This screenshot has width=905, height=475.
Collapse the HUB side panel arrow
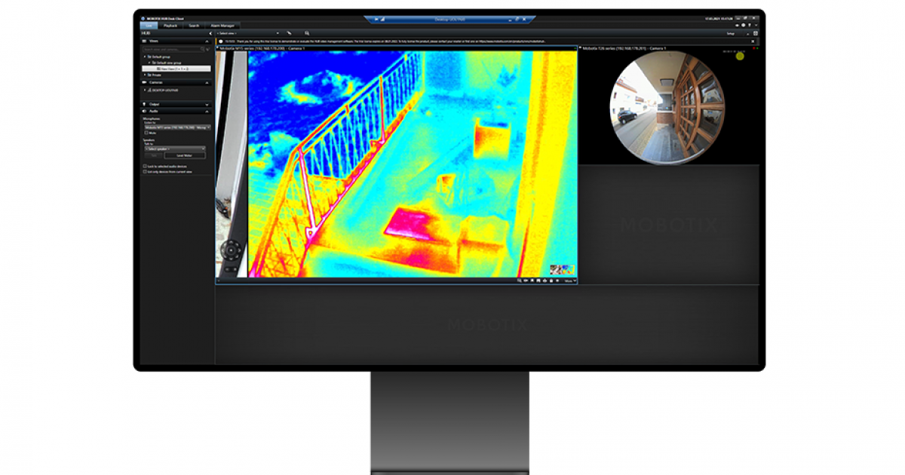pos(210,33)
